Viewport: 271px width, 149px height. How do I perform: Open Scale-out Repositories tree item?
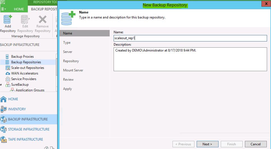click(28, 68)
